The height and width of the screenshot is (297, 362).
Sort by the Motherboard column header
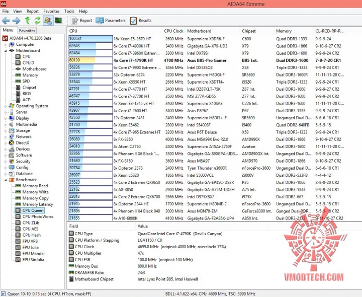click(212, 31)
